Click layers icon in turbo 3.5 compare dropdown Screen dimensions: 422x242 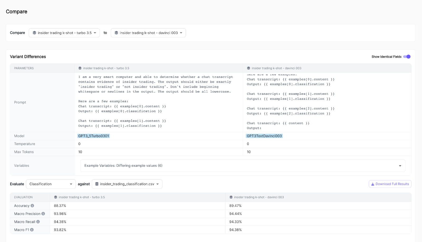34,33
